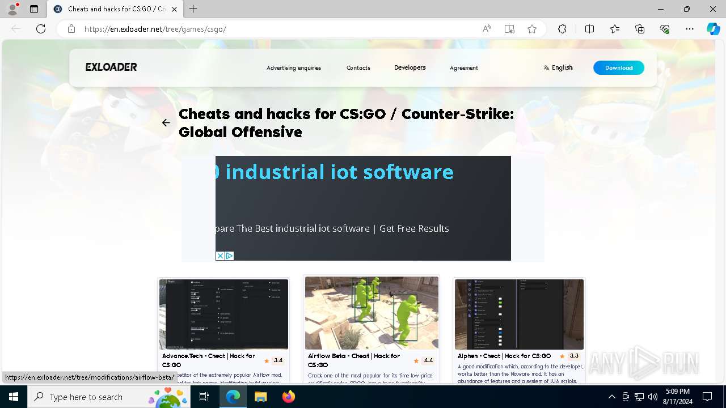Click the industrial iot software ad banner
The width and height of the screenshot is (726, 408).
point(363,208)
